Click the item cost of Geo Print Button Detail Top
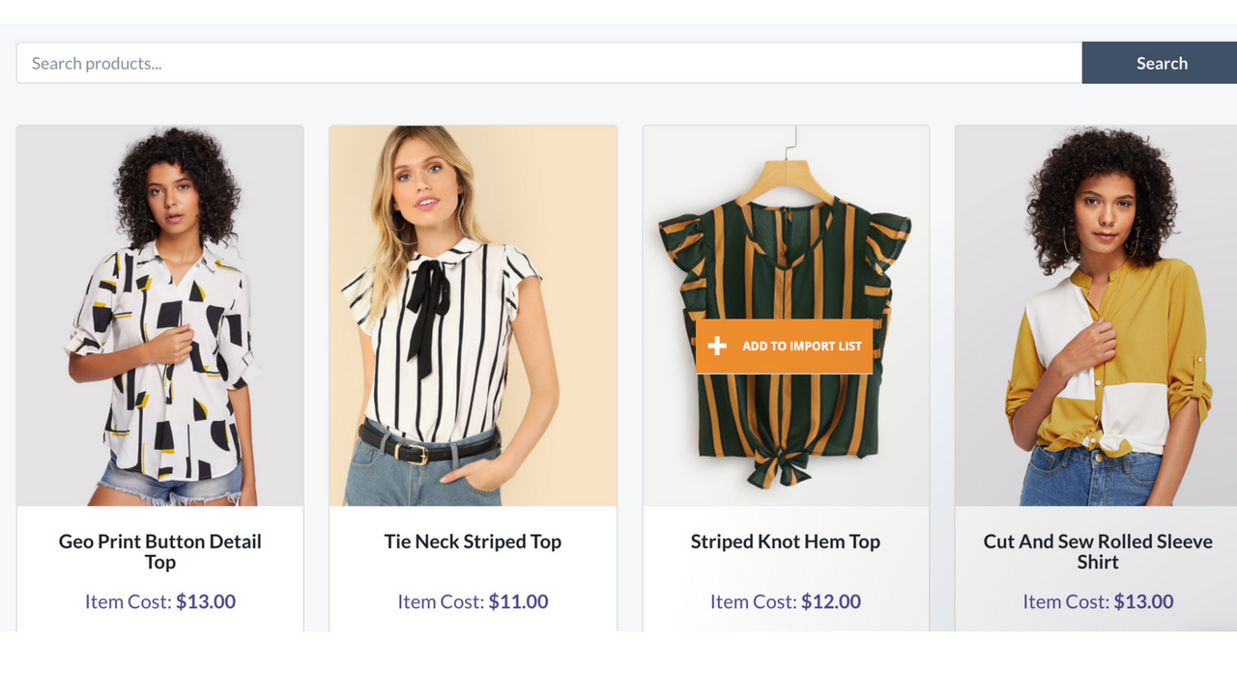Image resolution: width=1237 pixels, height=695 pixels. pos(159,600)
